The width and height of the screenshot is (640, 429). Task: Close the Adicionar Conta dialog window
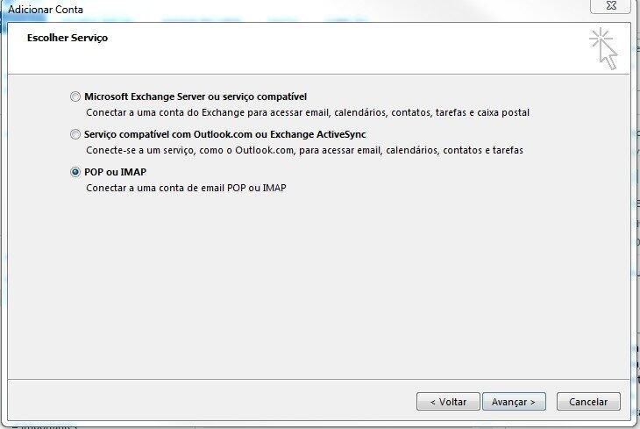tap(610, 6)
